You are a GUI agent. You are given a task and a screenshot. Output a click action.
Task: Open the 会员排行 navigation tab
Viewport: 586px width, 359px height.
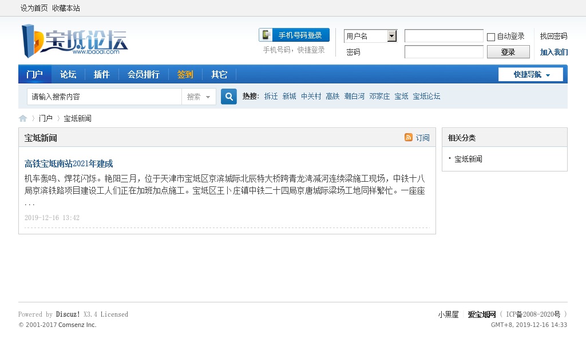[144, 74]
